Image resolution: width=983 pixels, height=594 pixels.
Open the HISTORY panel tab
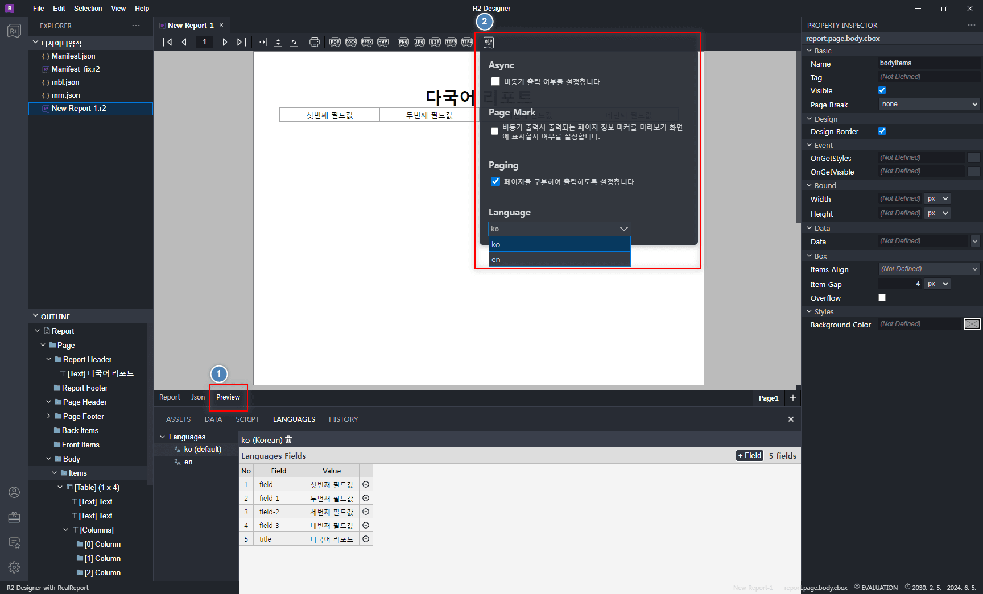[x=344, y=419]
